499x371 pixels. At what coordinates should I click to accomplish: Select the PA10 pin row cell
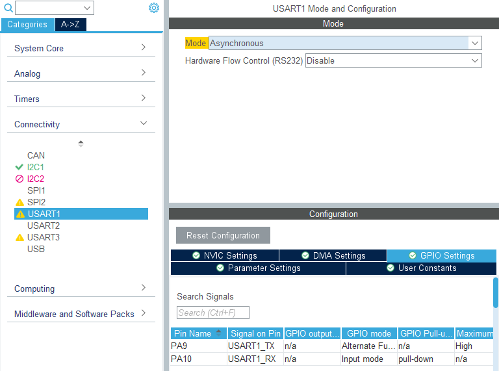tap(199, 359)
